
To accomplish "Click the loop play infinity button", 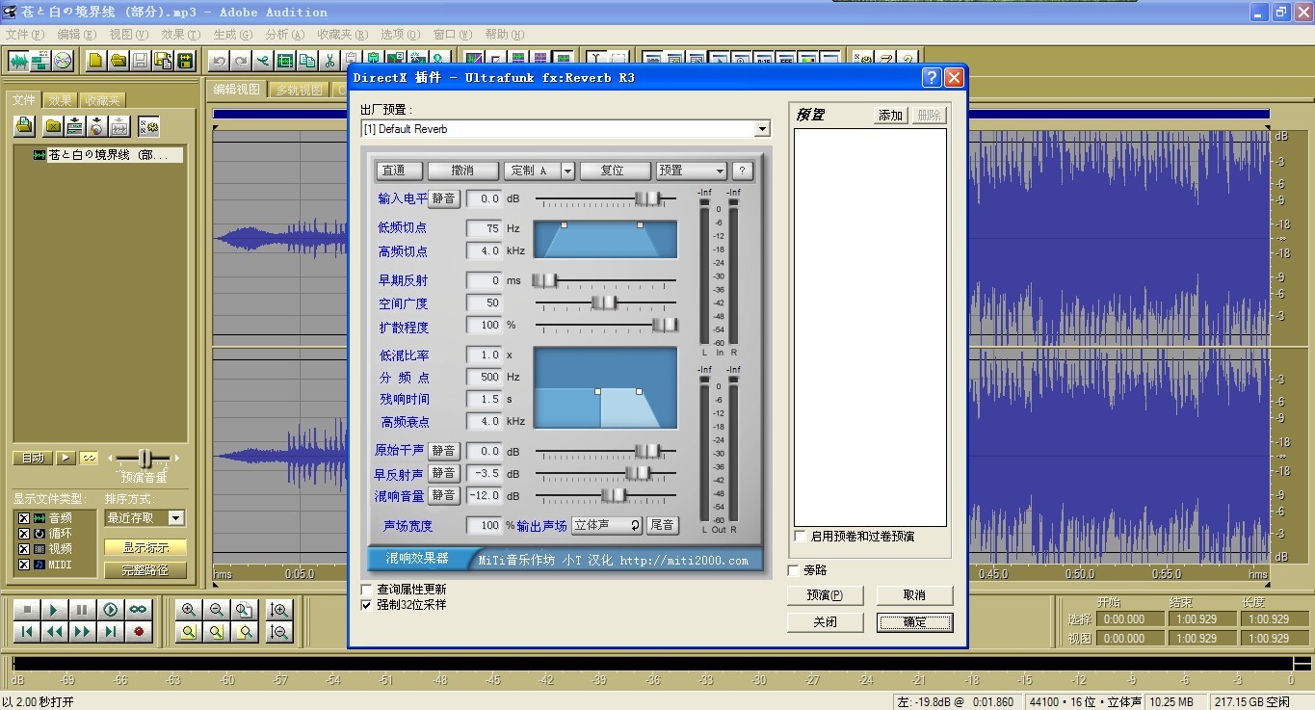I will [x=139, y=610].
